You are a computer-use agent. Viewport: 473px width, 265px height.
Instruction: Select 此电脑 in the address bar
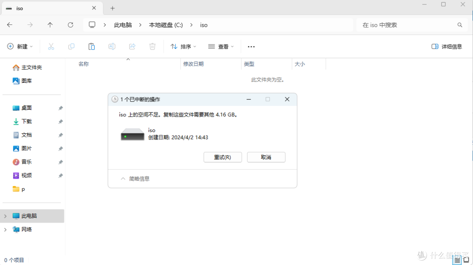(x=123, y=25)
